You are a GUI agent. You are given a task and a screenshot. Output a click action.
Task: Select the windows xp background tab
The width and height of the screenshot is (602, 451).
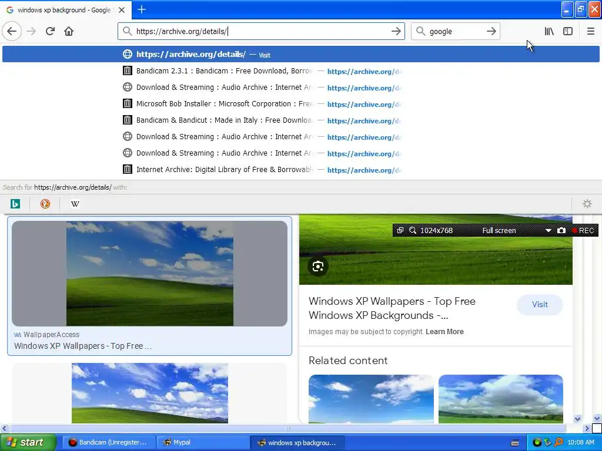(66, 10)
